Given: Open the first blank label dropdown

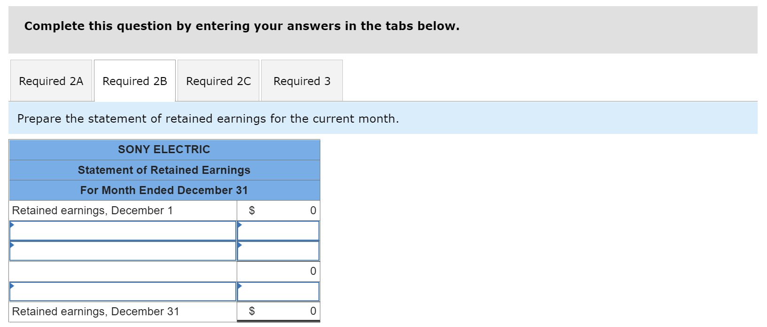Looking at the screenshot, I should (122, 230).
